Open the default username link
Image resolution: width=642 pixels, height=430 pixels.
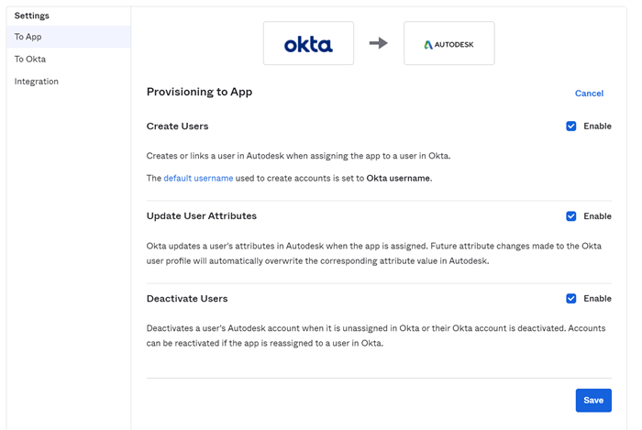click(x=198, y=178)
